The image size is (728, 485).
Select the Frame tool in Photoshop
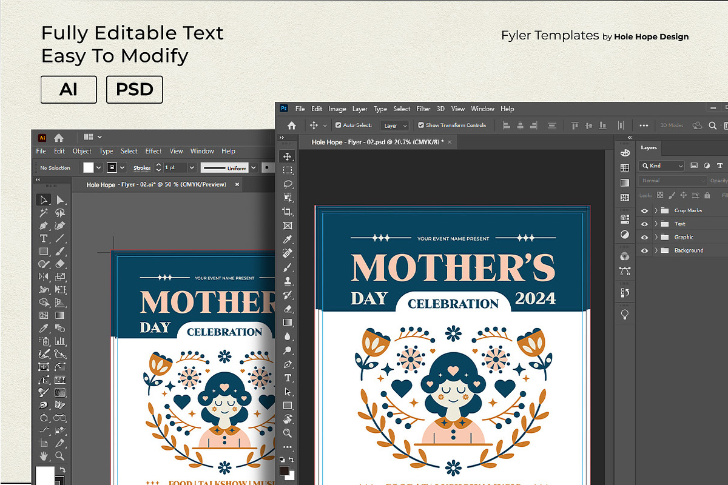(288, 226)
